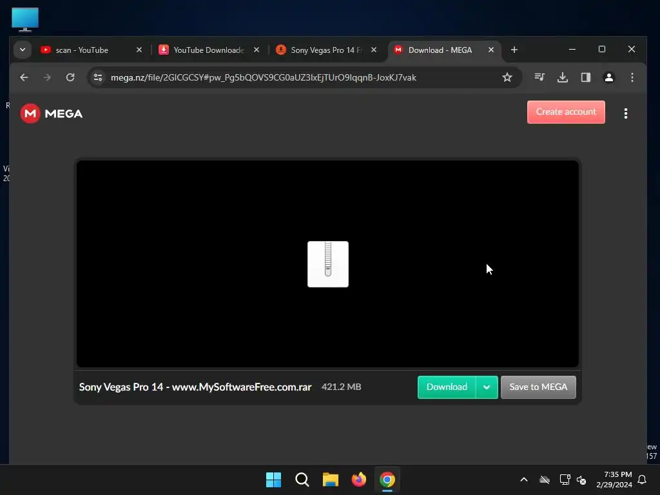Screen dimensions: 660x495
Task: Close the Sony Vegas Pro 14 tab
Action: 373,50
